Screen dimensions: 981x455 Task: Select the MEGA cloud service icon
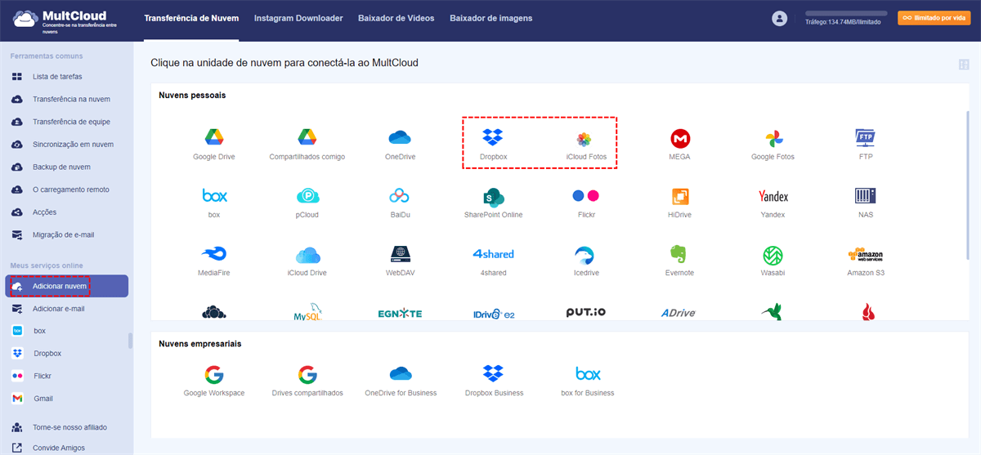(x=679, y=138)
